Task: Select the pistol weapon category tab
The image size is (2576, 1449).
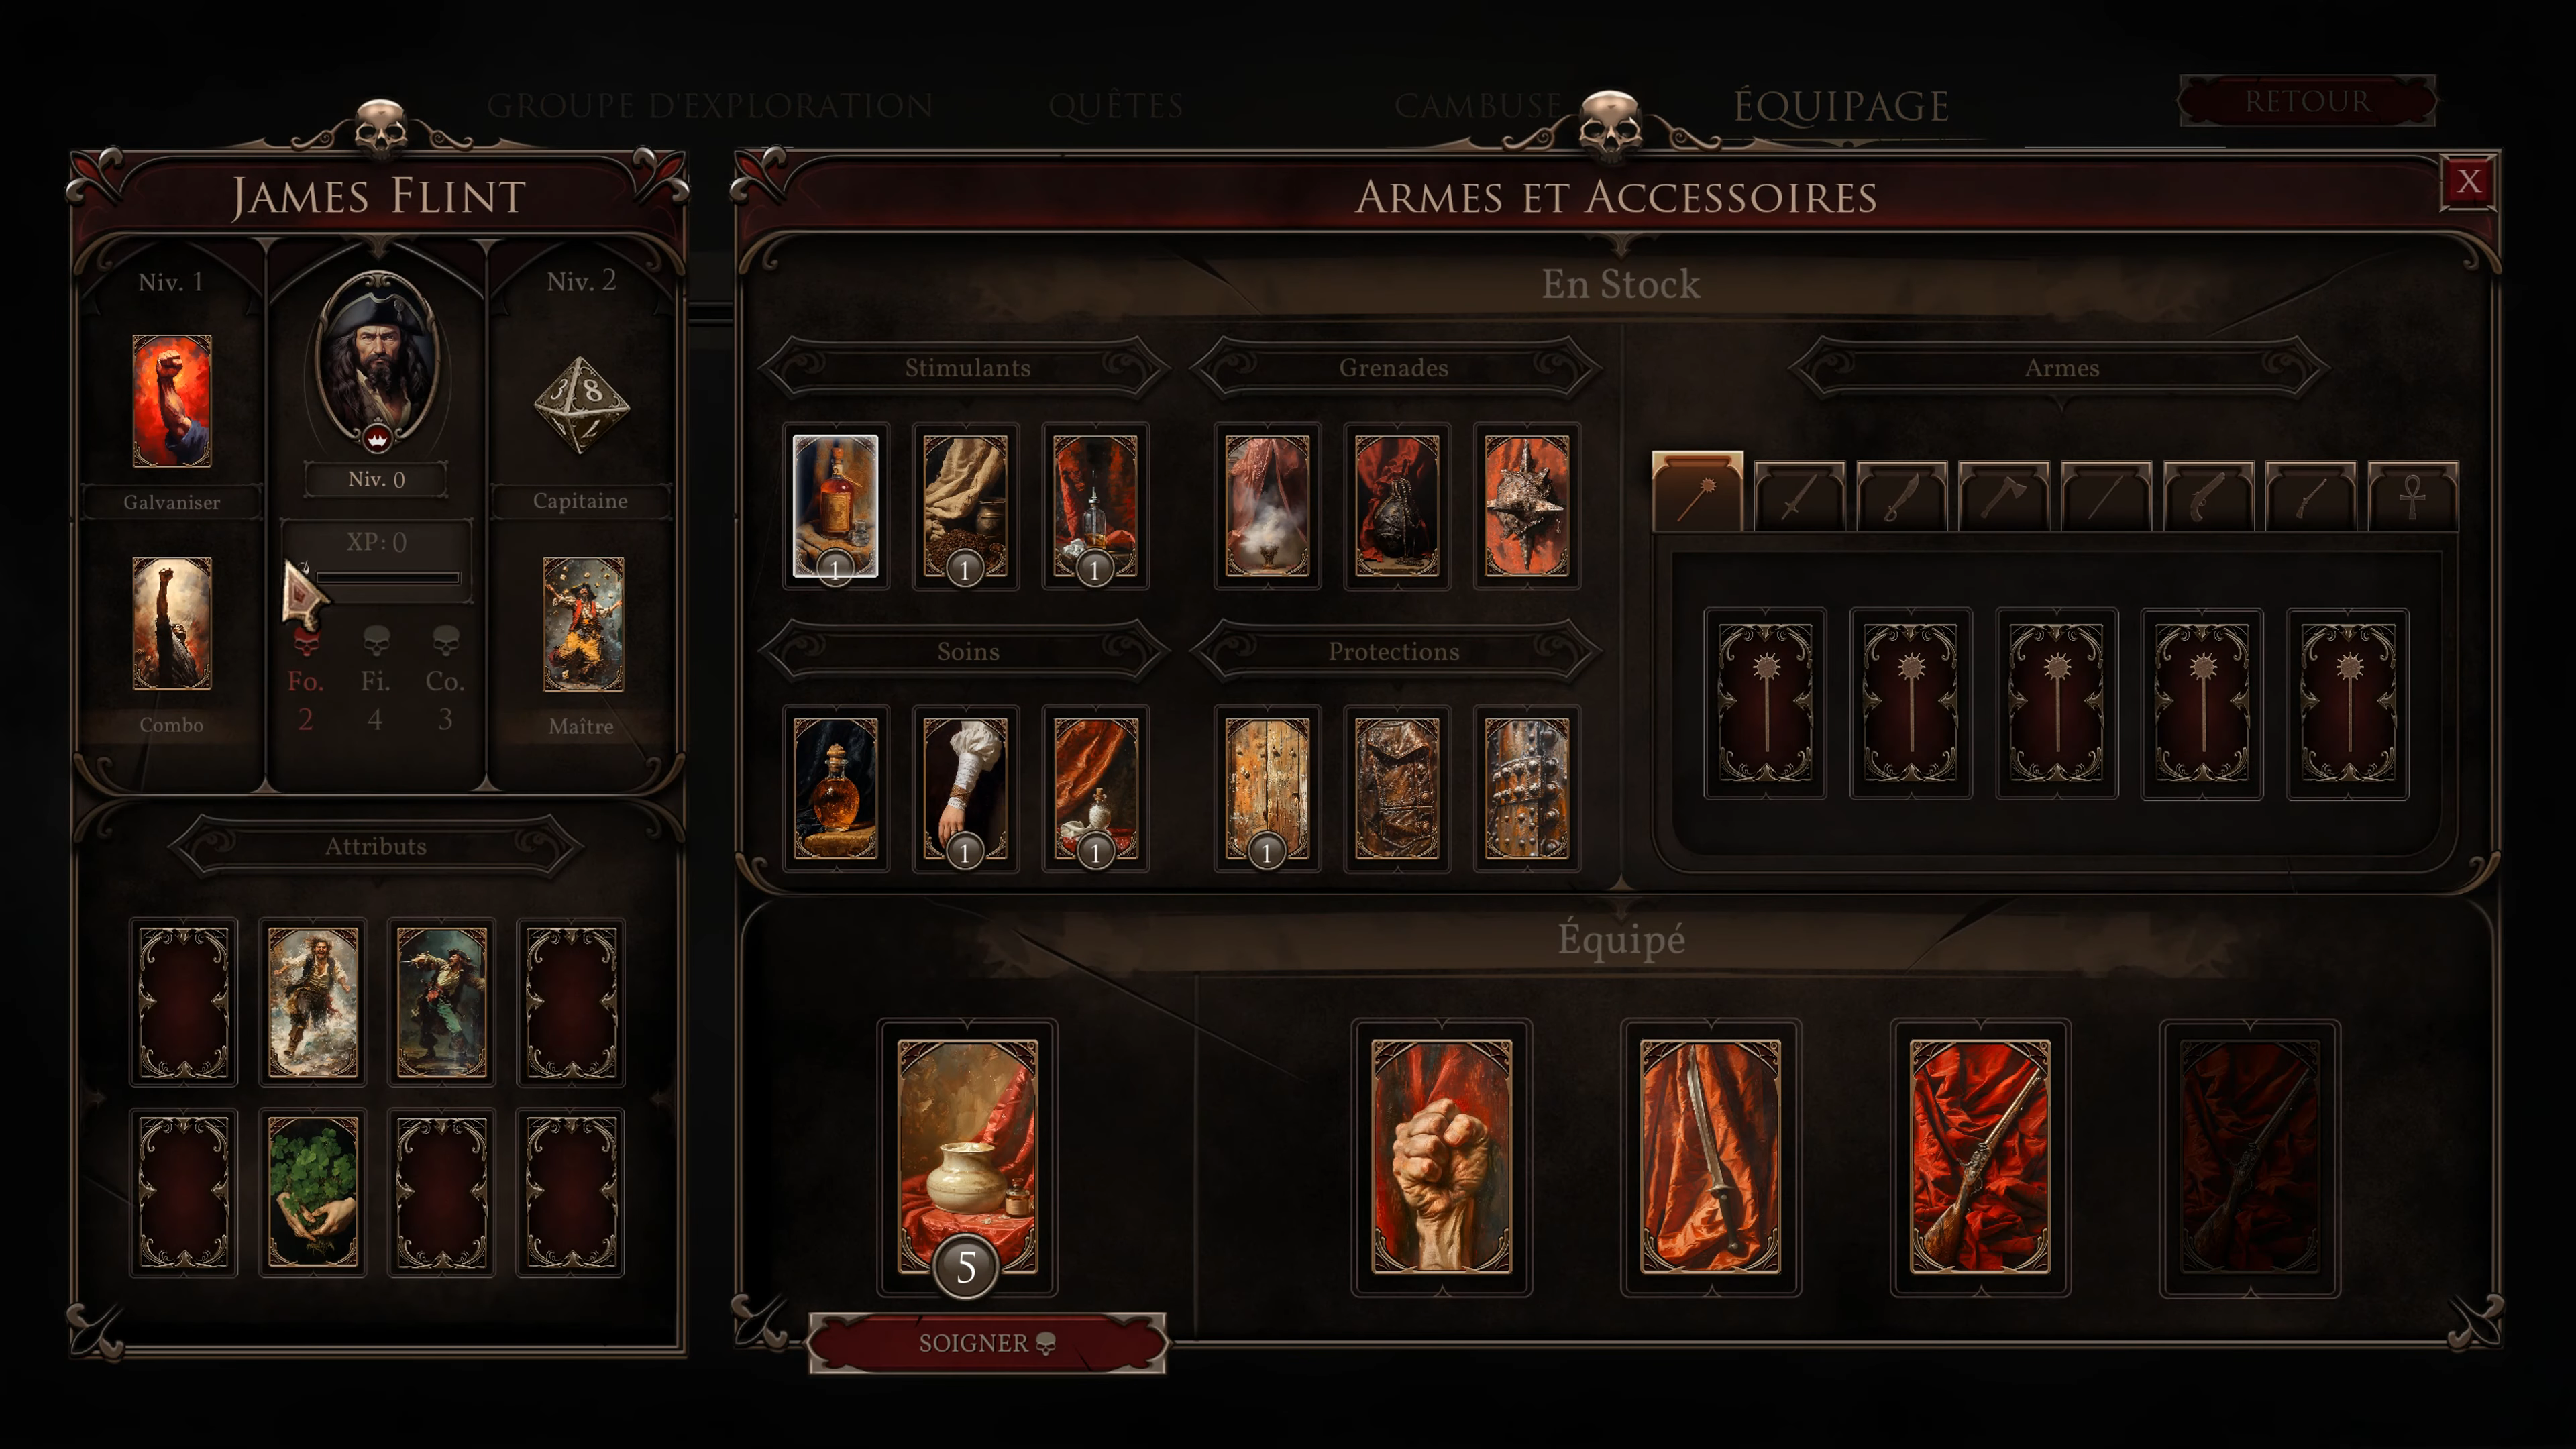Action: coord(2208,496)
